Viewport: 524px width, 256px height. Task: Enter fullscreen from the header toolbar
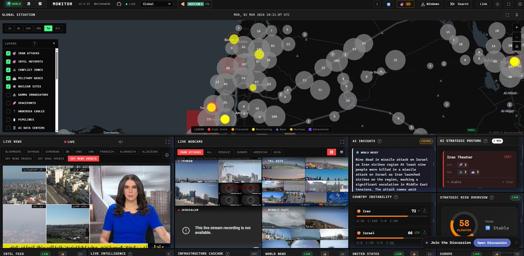pos(508,4)
